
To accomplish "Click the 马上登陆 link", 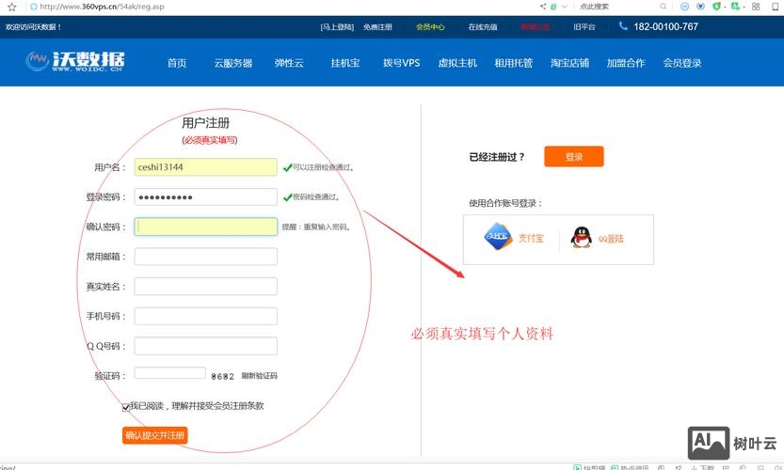I will [337, 27].
